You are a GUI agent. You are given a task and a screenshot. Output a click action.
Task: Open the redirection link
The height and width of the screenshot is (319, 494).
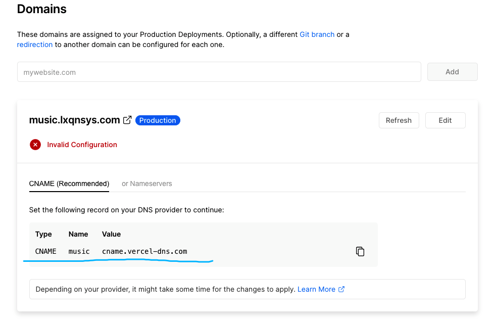click(x=35, y=44)
